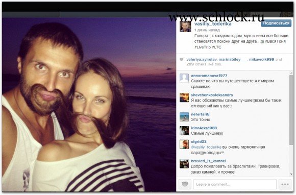Open the three-dots more options menu

click(285, 184)
